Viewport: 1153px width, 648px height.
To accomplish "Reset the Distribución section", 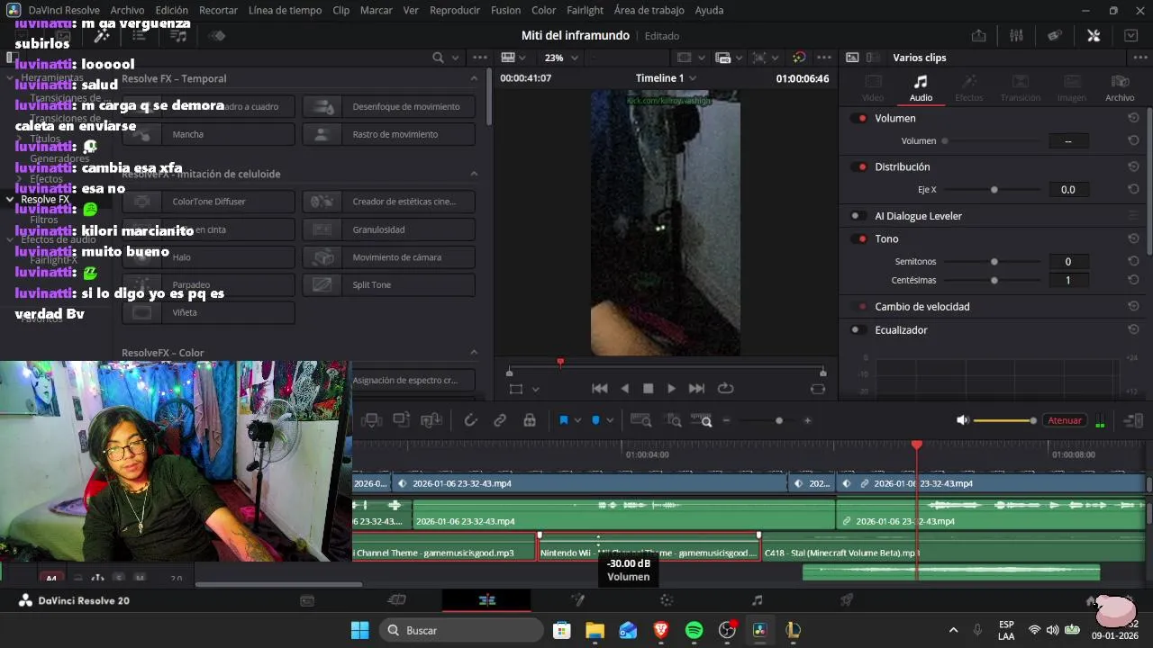I will (x=1133, y=166).
